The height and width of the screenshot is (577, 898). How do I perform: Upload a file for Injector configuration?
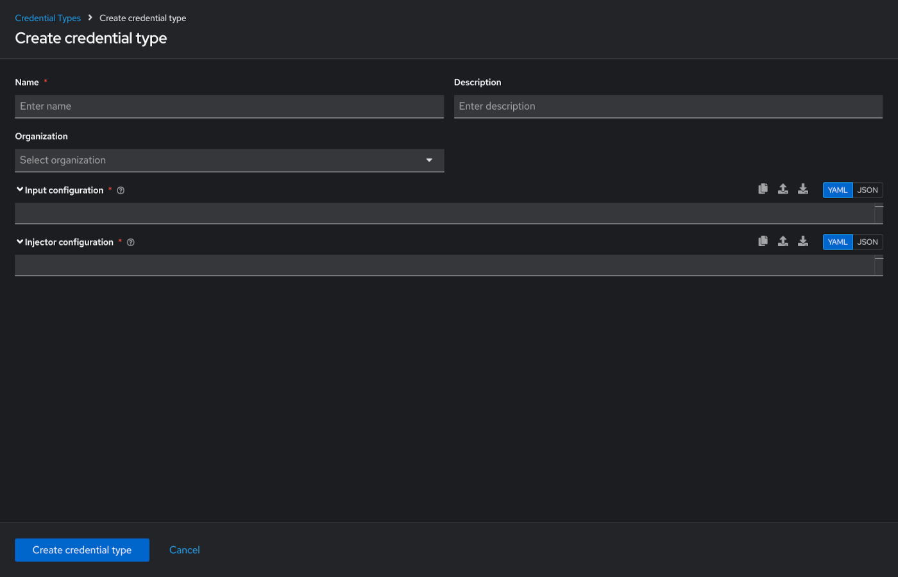pyautogui.click(x=783, y=241)
